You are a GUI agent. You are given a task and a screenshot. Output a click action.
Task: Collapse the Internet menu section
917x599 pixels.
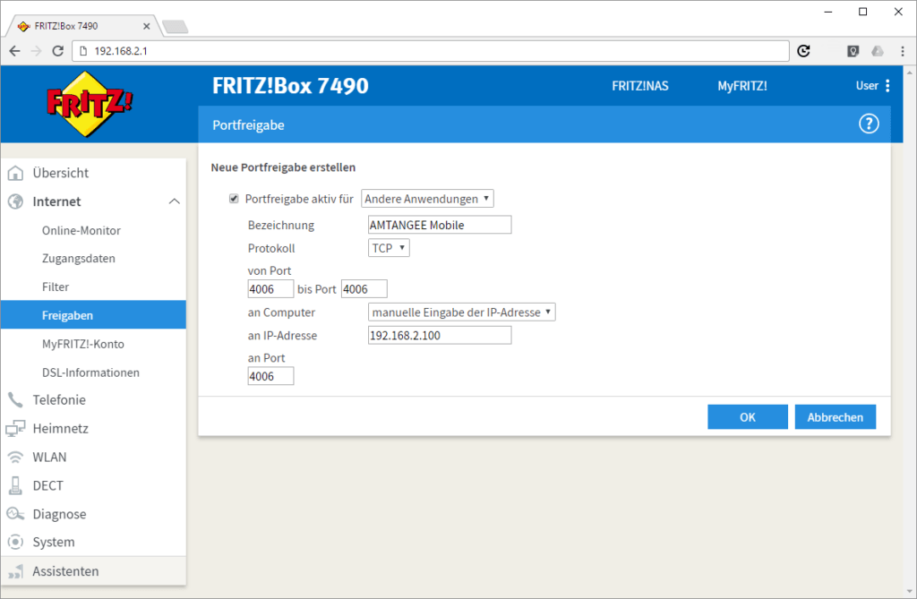click(x=174, y=202)
